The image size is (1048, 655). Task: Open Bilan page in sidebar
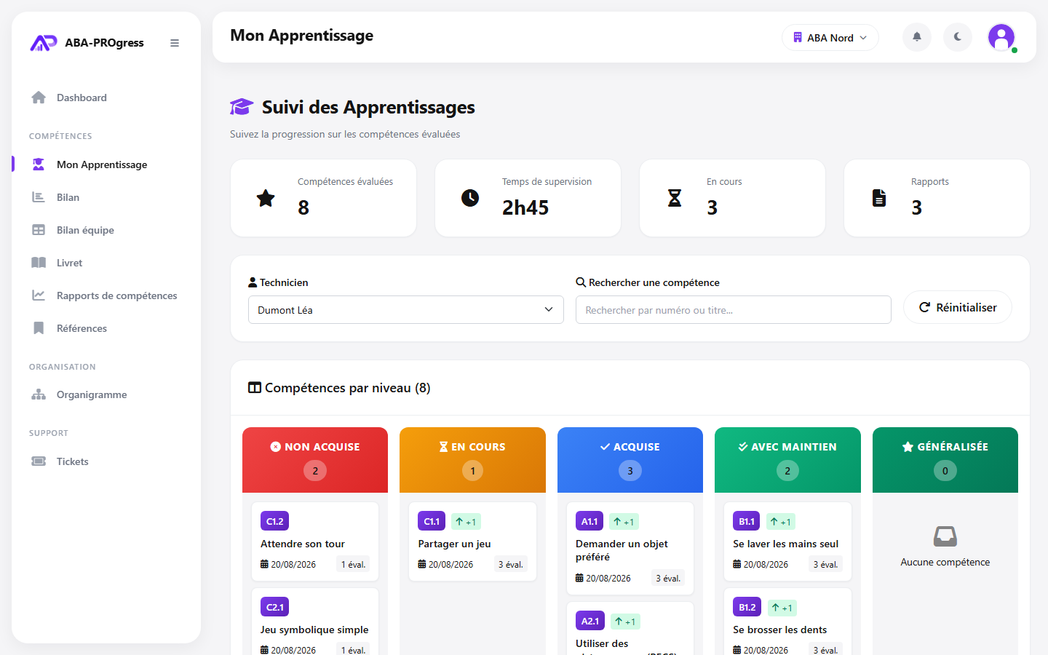pyautogui.click(x=106, y=197)
